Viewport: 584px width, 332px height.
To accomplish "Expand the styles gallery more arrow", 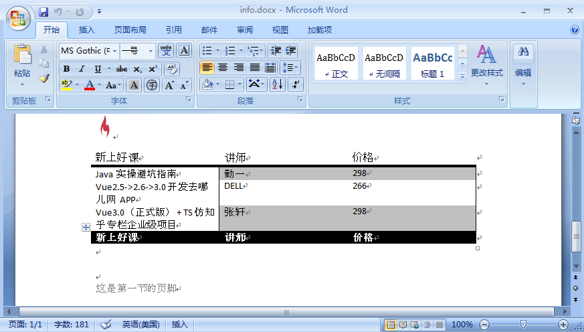I will click(462, 76).
